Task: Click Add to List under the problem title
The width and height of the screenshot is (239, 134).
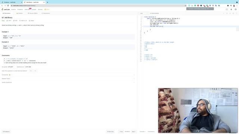Action: pyautogui.click(x=23, y=21)
